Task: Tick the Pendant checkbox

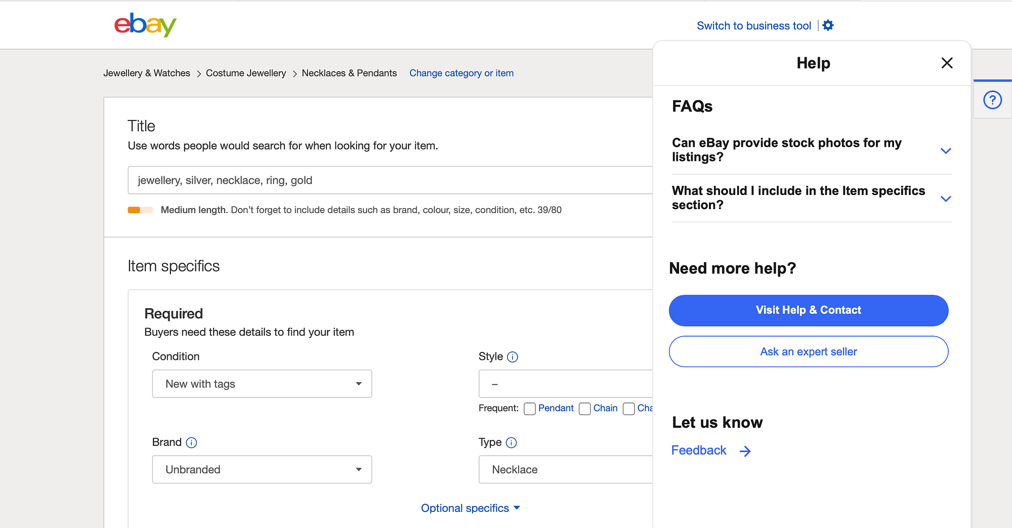Action: tap(530, 409)
